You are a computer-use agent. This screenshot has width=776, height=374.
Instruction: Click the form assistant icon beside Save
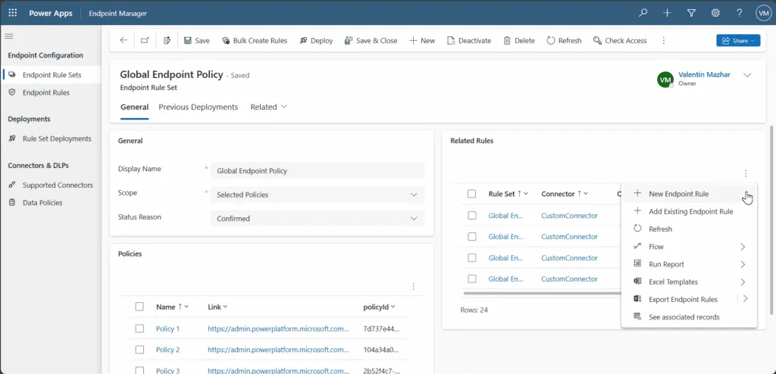pyautogui.click(x=167, y=41)
